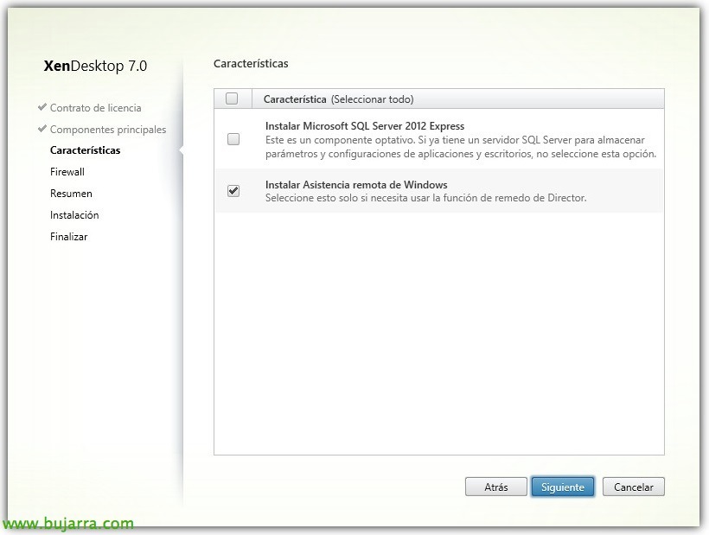Select the Instalación step in sidebar

click(74, 215)
